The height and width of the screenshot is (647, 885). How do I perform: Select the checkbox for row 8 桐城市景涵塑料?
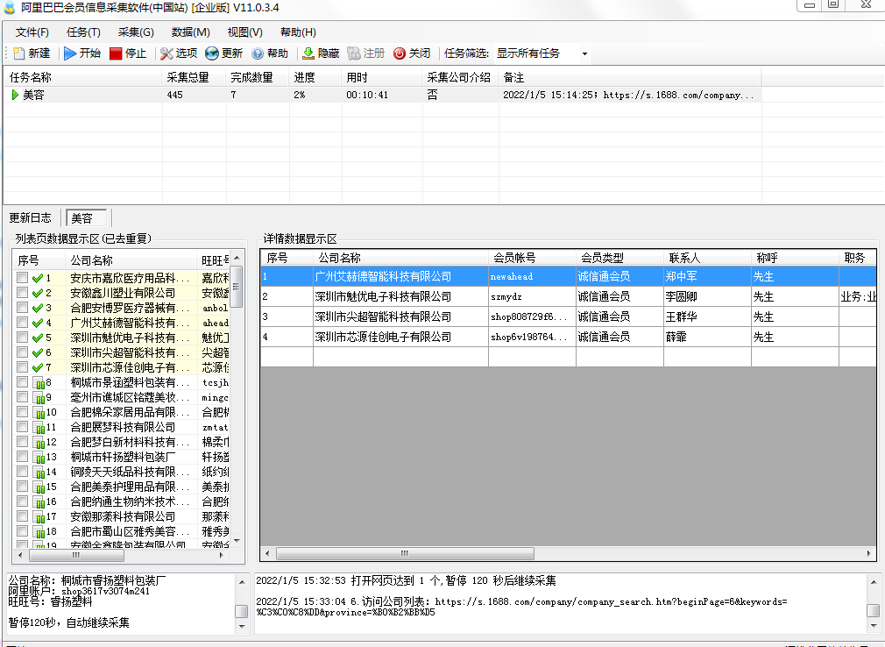22,382
